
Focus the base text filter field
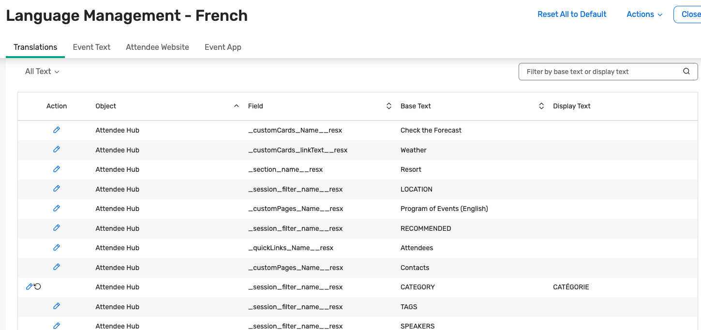(600, 72)
